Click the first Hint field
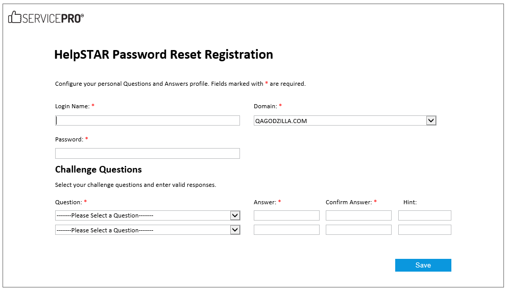This screenshot has height=290, width=506. [x=425, y=215]
